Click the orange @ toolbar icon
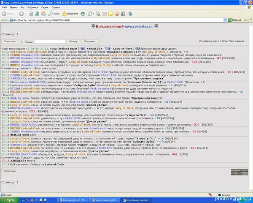This screenshot has width=253, height=203. (117, 14)
